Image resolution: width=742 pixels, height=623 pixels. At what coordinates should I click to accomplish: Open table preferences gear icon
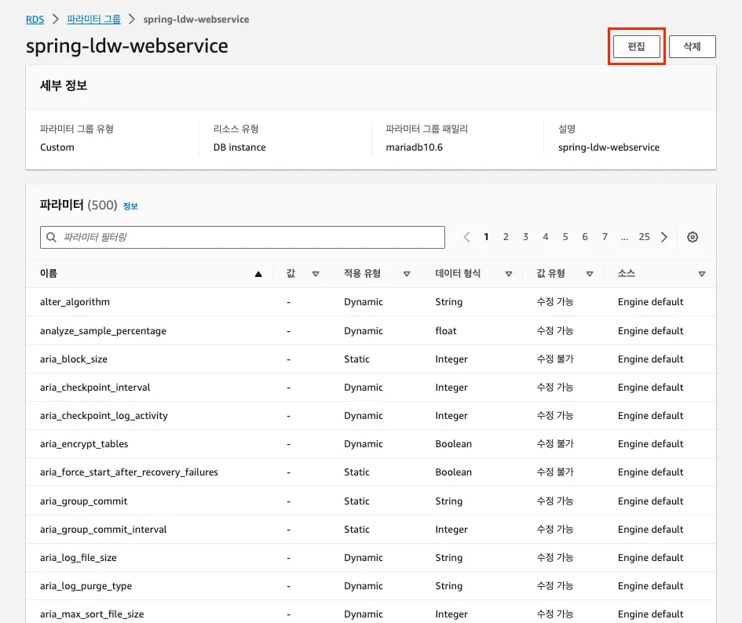693,237
